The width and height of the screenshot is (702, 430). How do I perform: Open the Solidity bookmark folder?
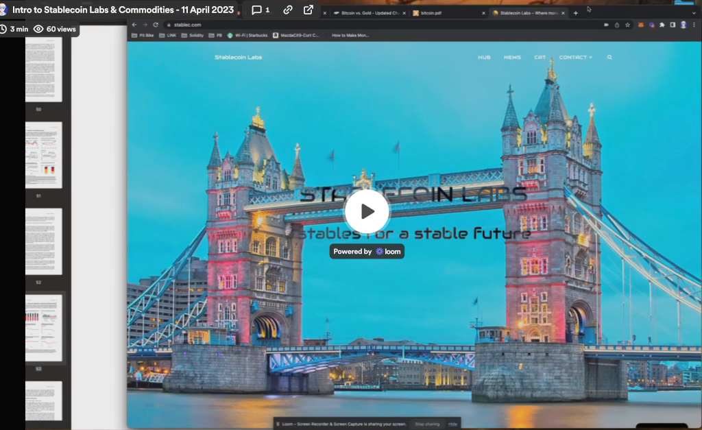click(x=193, y=35)
